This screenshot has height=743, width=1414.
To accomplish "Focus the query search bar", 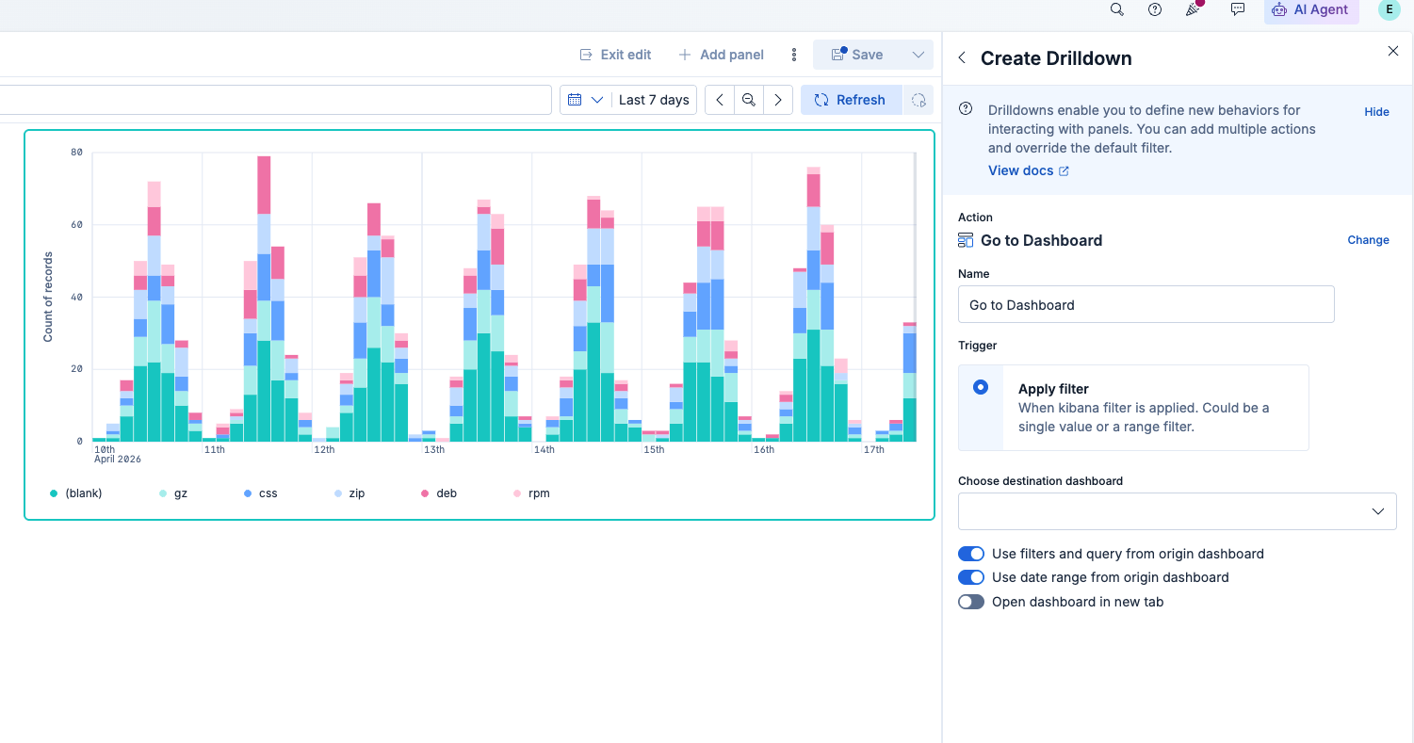I will tap(275, 100).
